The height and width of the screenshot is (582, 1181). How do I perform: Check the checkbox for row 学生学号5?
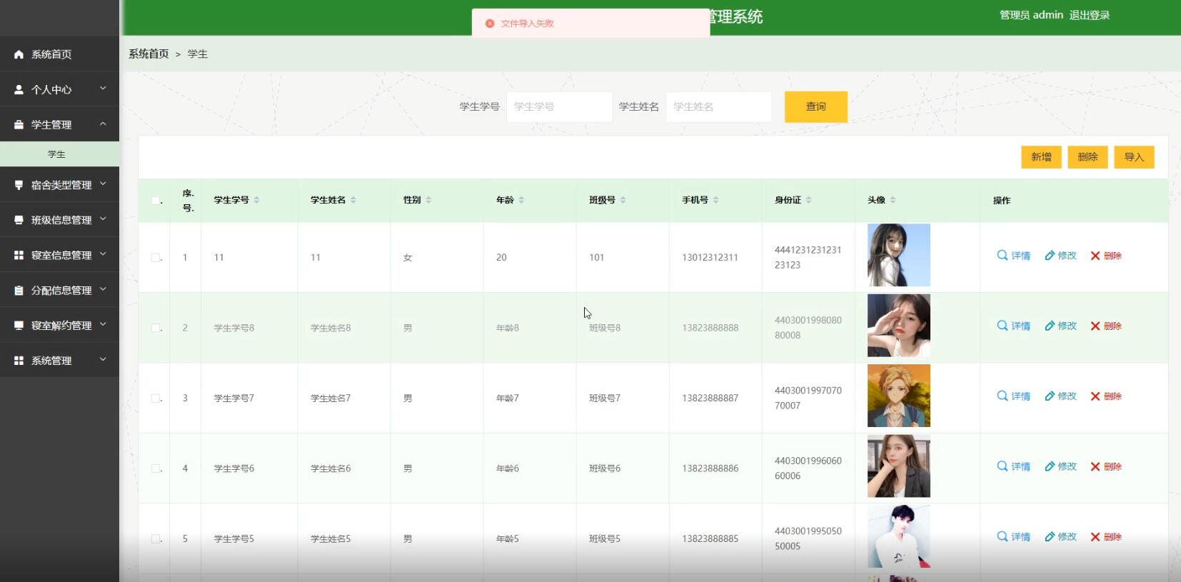tap(156, 539)
